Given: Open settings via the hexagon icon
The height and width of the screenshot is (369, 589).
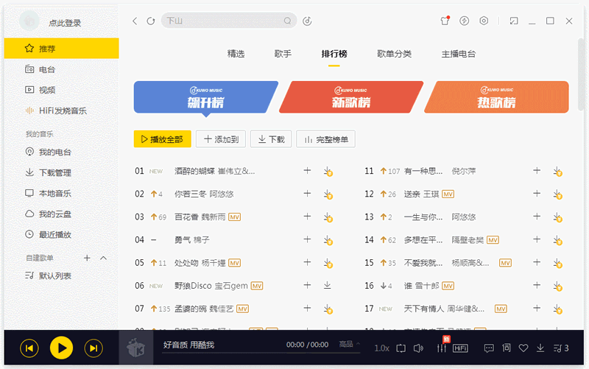Looking at the screenshot, I should (x=484, y=21).
